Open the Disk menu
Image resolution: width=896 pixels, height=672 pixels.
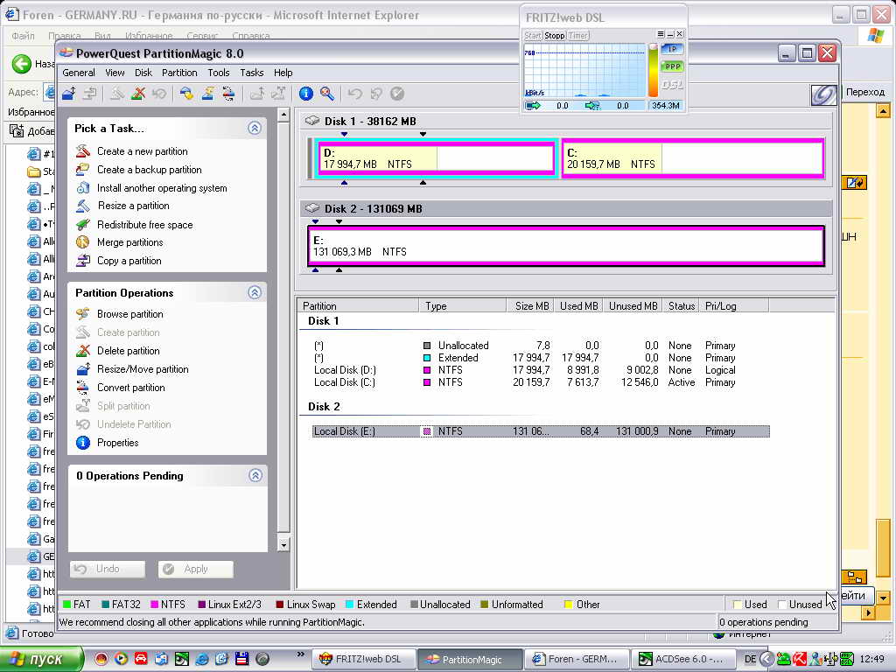(143, 73)
